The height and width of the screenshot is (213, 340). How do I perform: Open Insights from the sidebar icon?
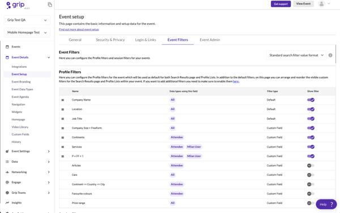[7, 203]
